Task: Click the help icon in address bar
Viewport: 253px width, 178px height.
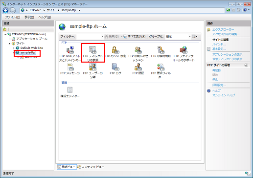Action: click(245, 10)
